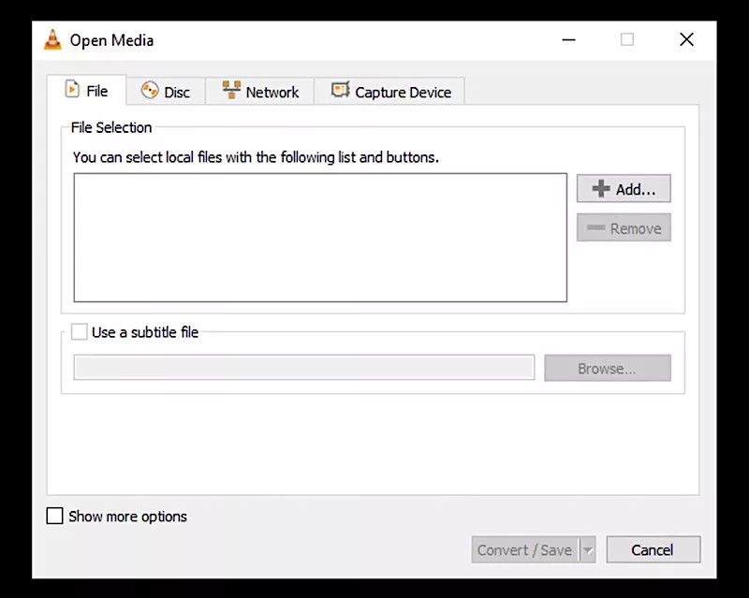Click inside the subtitle file path field
749x598 pixels.
click(303, 368)
